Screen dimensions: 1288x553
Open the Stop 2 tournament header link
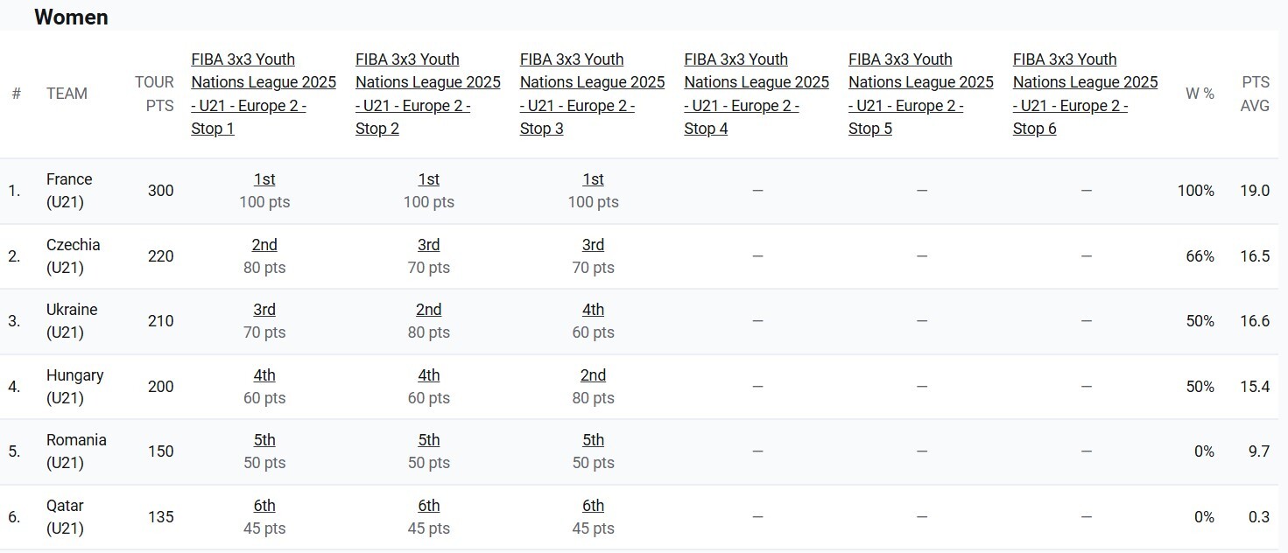click(427, 94)
